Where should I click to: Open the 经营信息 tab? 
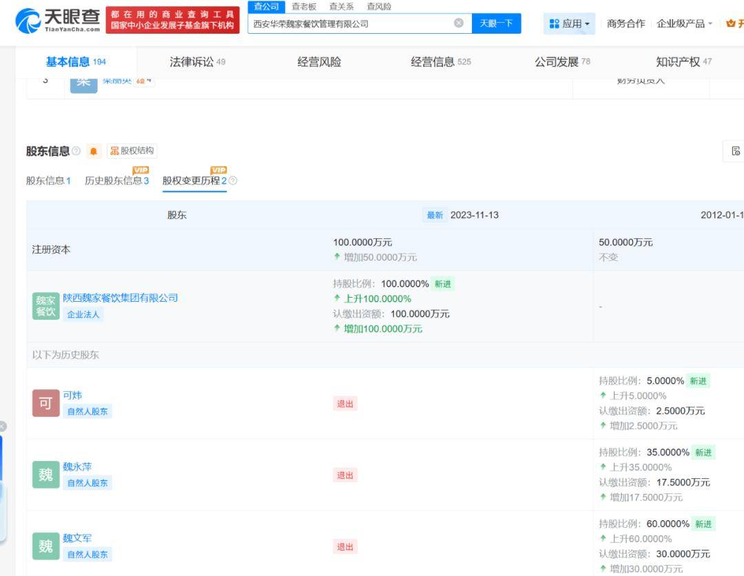tap(441, 62)
